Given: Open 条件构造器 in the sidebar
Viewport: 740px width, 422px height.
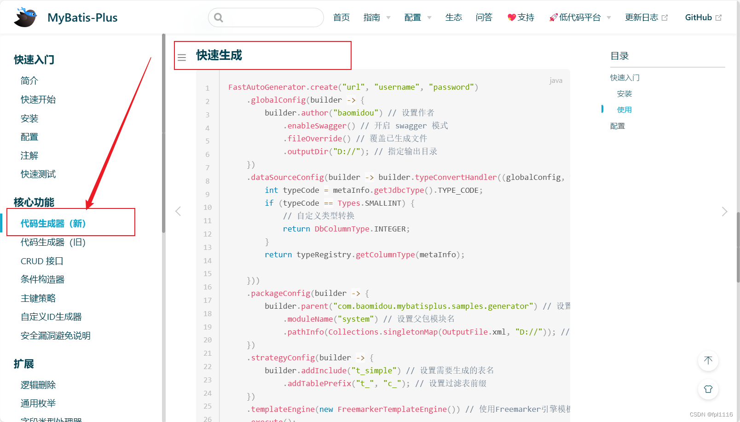Looking at the screenshot, I should pos(42,279).
